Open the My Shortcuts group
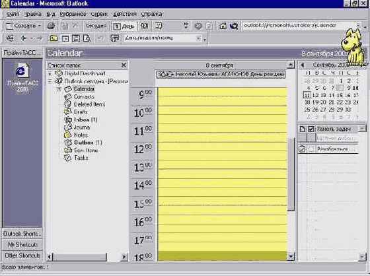The image size is (370, 276). (x=22, y=244)
